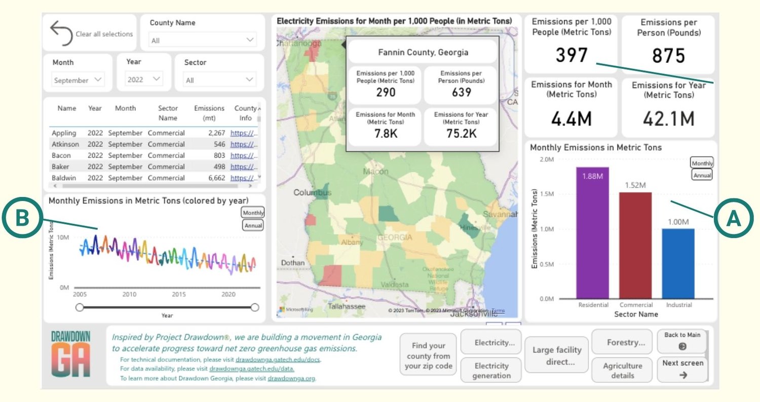Click the Agriculture details button
Viewport: 760px width, 402px height.
(x=622, y=369)
